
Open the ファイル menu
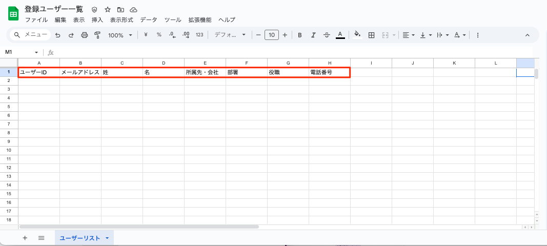coord(36,20)
